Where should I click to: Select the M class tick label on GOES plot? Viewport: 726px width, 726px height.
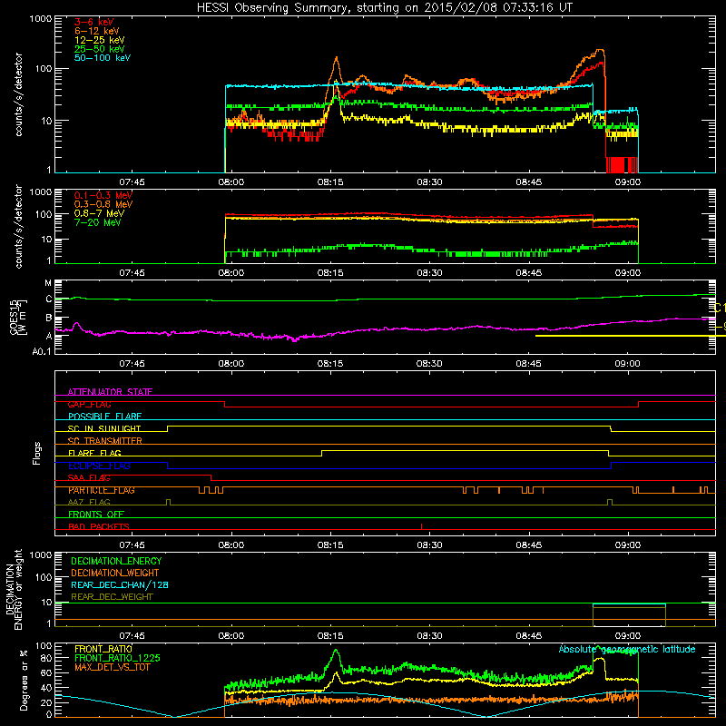48,283
